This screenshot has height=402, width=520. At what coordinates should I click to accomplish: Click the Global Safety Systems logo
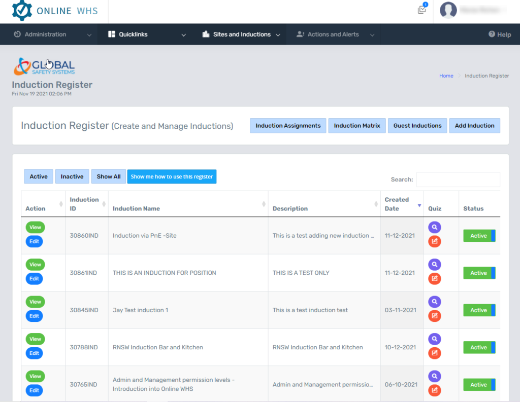click(44, 66)
